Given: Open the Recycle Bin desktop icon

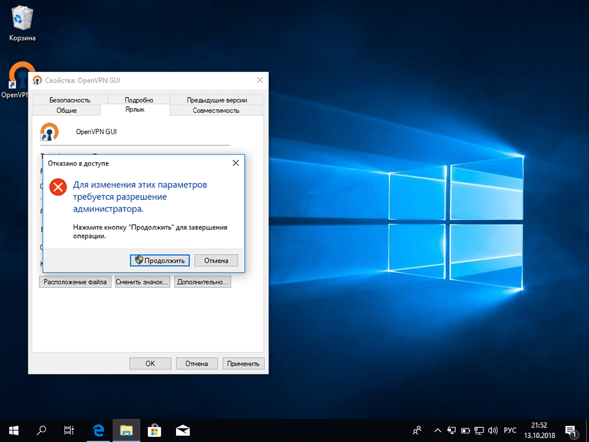Looking at the screenshot, I should click(22, 23).
